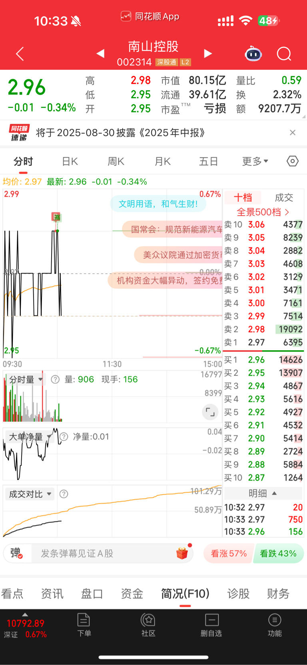Open 全景500档 full depth view
The image size is (307, 665).
tap(263, 212)
